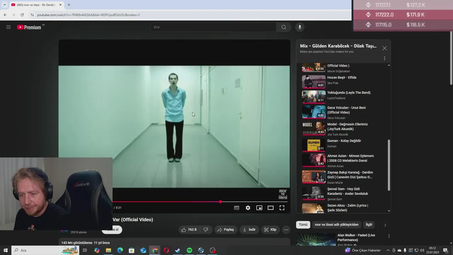This screenshot has width=453, height=255.
Task: Switch to miniplayer mode
Action: [x=259, y=208]
